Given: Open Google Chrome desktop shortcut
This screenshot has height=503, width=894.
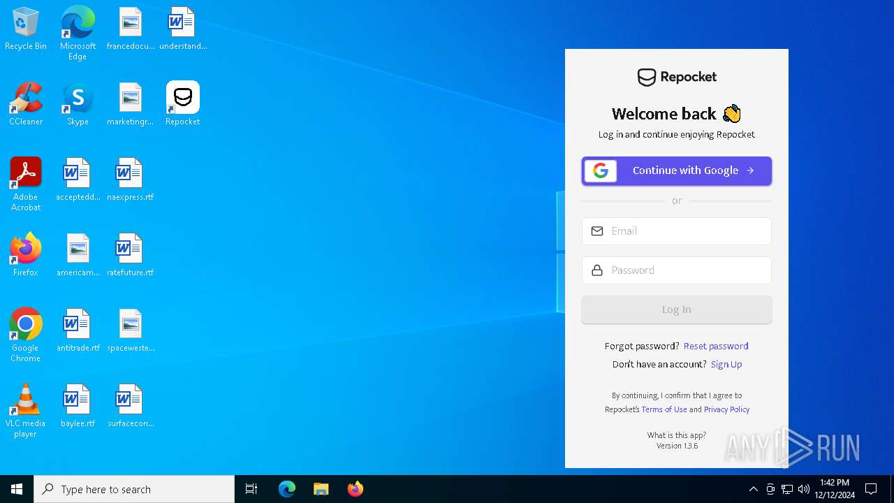Looking at the screenshot, I should [x=26, y=335].
